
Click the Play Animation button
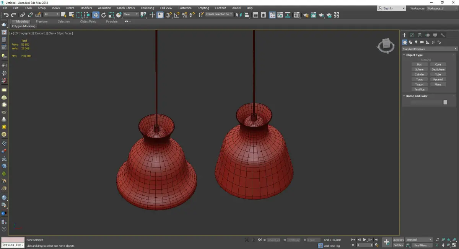[x=365, y=240]
